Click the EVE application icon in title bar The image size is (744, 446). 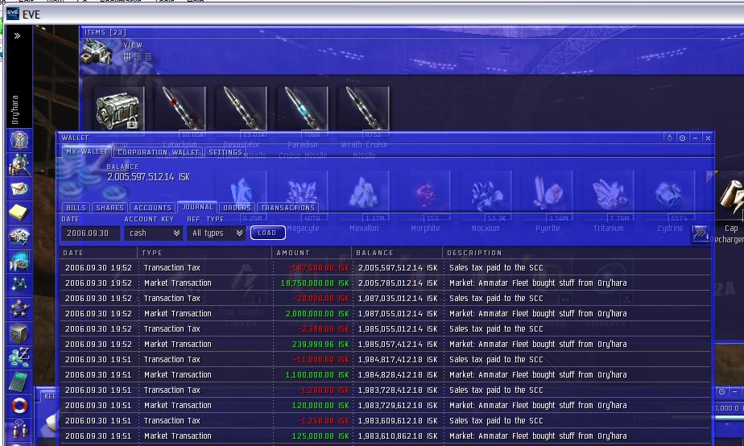point(12,14)
